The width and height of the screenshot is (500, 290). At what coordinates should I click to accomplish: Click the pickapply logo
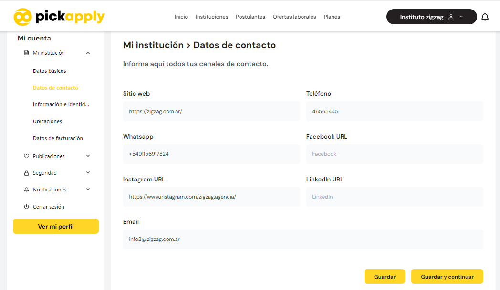tap(59, 17)
